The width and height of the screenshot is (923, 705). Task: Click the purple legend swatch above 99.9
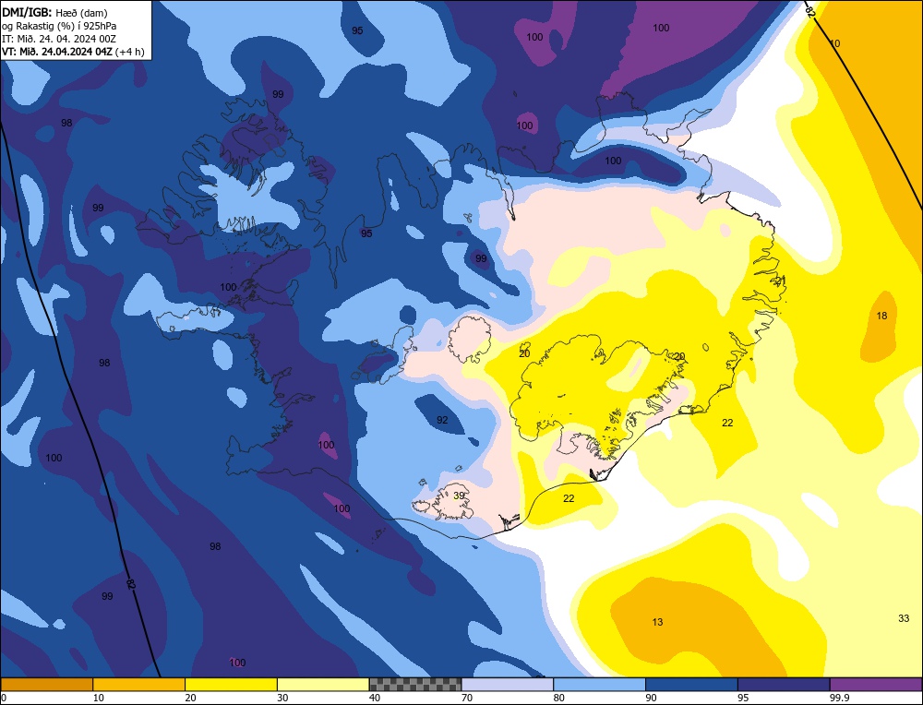click(x=876, y=684)
